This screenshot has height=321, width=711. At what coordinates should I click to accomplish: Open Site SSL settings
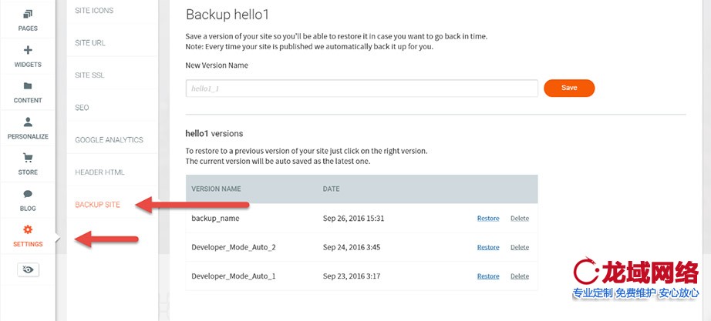coord(90,75)
